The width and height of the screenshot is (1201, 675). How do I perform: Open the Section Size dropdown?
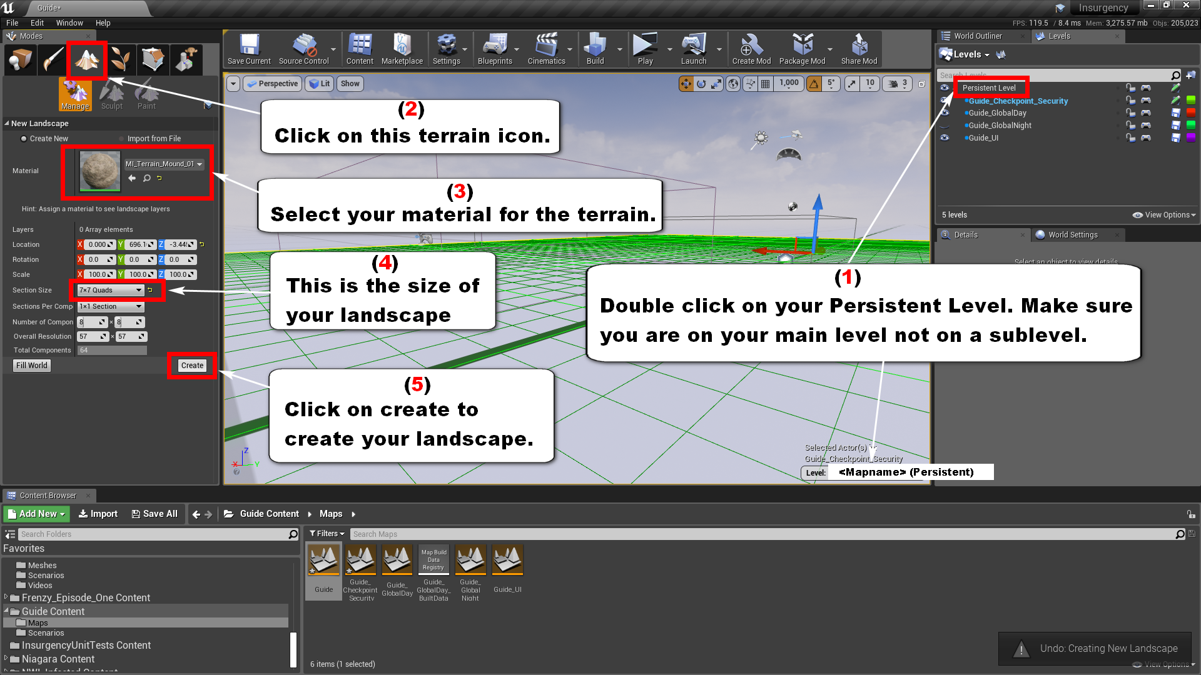click(x=111, y=291)
